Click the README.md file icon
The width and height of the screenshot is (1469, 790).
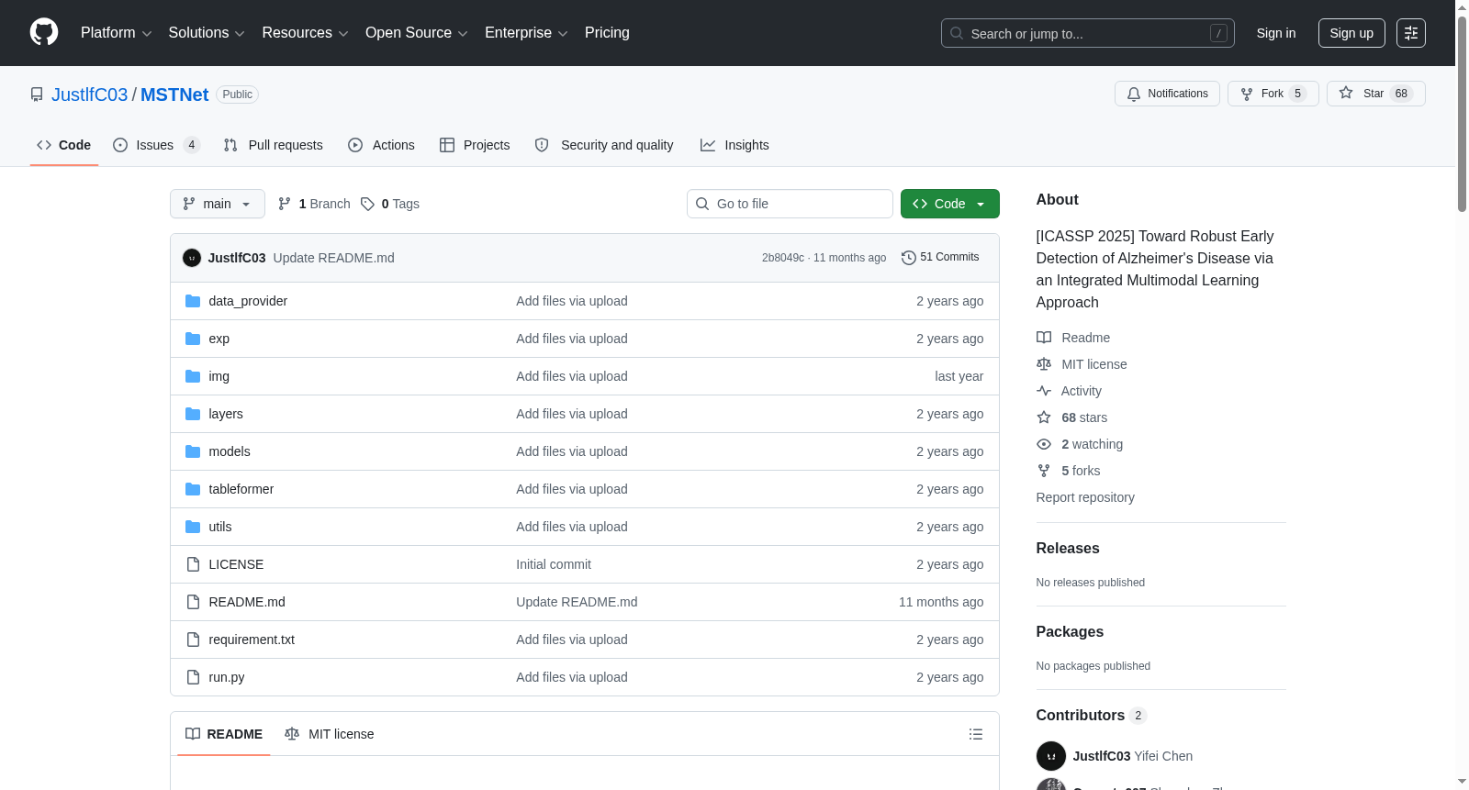coord(193,602)
